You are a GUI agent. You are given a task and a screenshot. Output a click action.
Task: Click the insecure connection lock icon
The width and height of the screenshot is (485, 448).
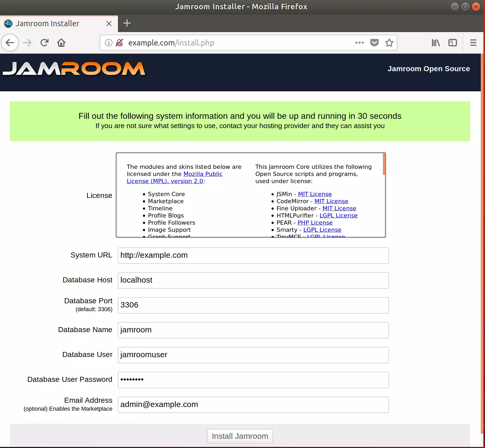click(x=119, y=43)
